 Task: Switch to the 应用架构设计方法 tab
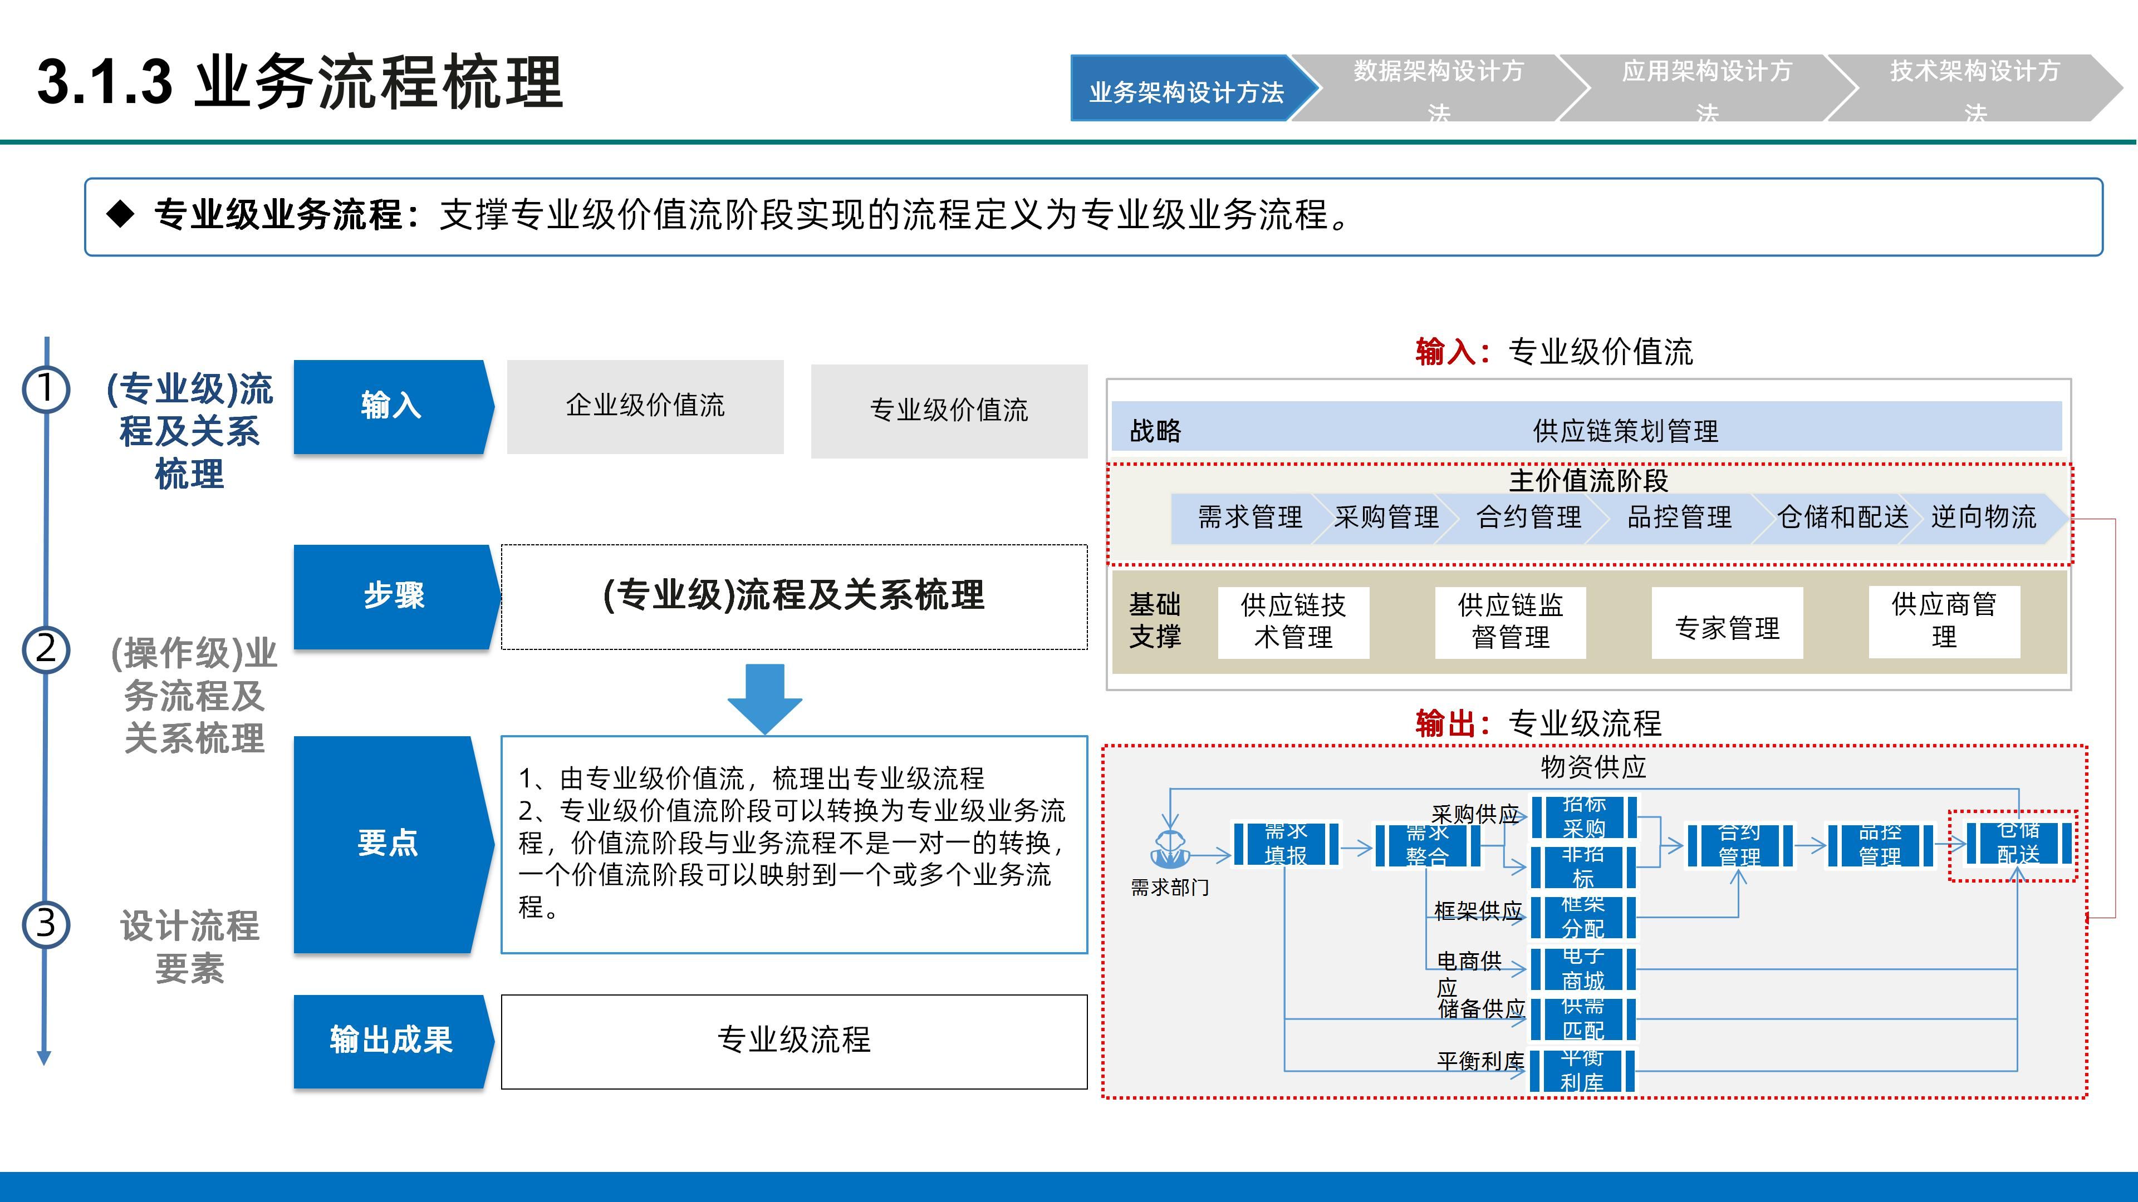1708,89
